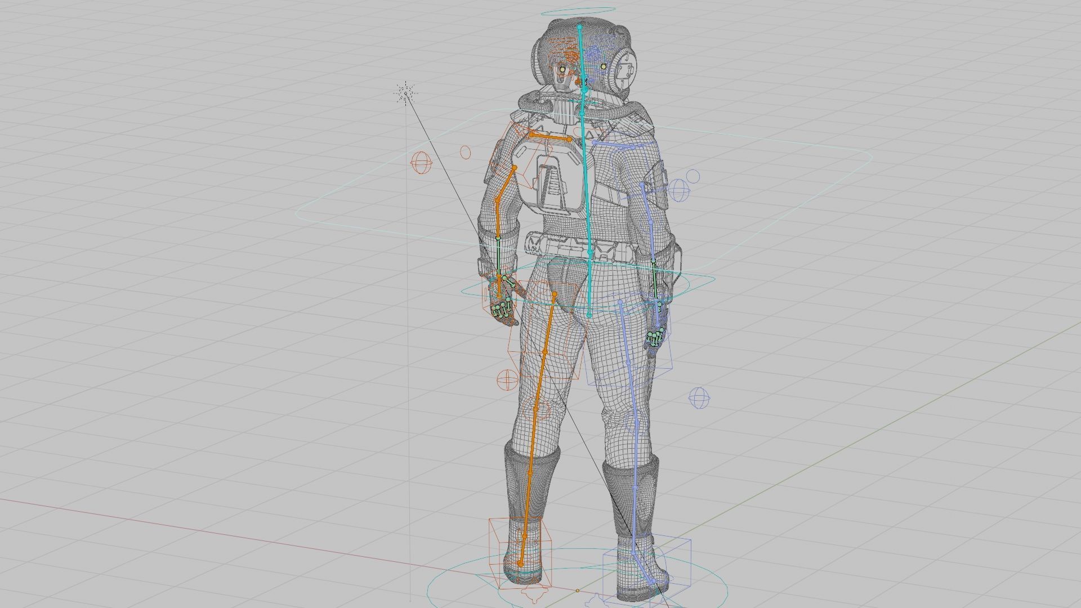The height and width of the screenshot is (608, 1081).
Task: Click the yellow eye control beside the helmet earpiece
Action: (x=604, y=66)
